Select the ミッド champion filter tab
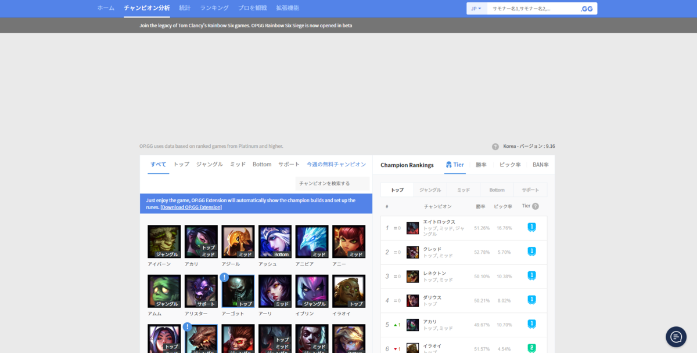 [238, 165]
